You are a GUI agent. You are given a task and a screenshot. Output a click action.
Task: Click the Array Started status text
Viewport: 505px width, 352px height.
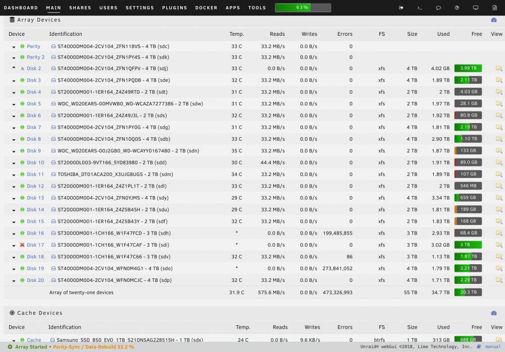tap(31, 347)
